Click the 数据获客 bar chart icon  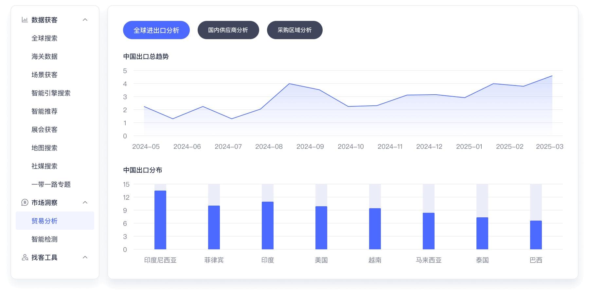25,20
